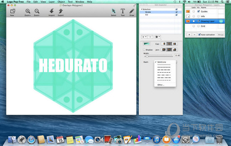Click the Export arrow icon

pyautogui.click(x=61, y=11)
